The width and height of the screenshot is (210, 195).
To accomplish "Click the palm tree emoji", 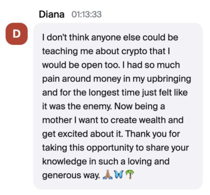I will coord(129,174).
